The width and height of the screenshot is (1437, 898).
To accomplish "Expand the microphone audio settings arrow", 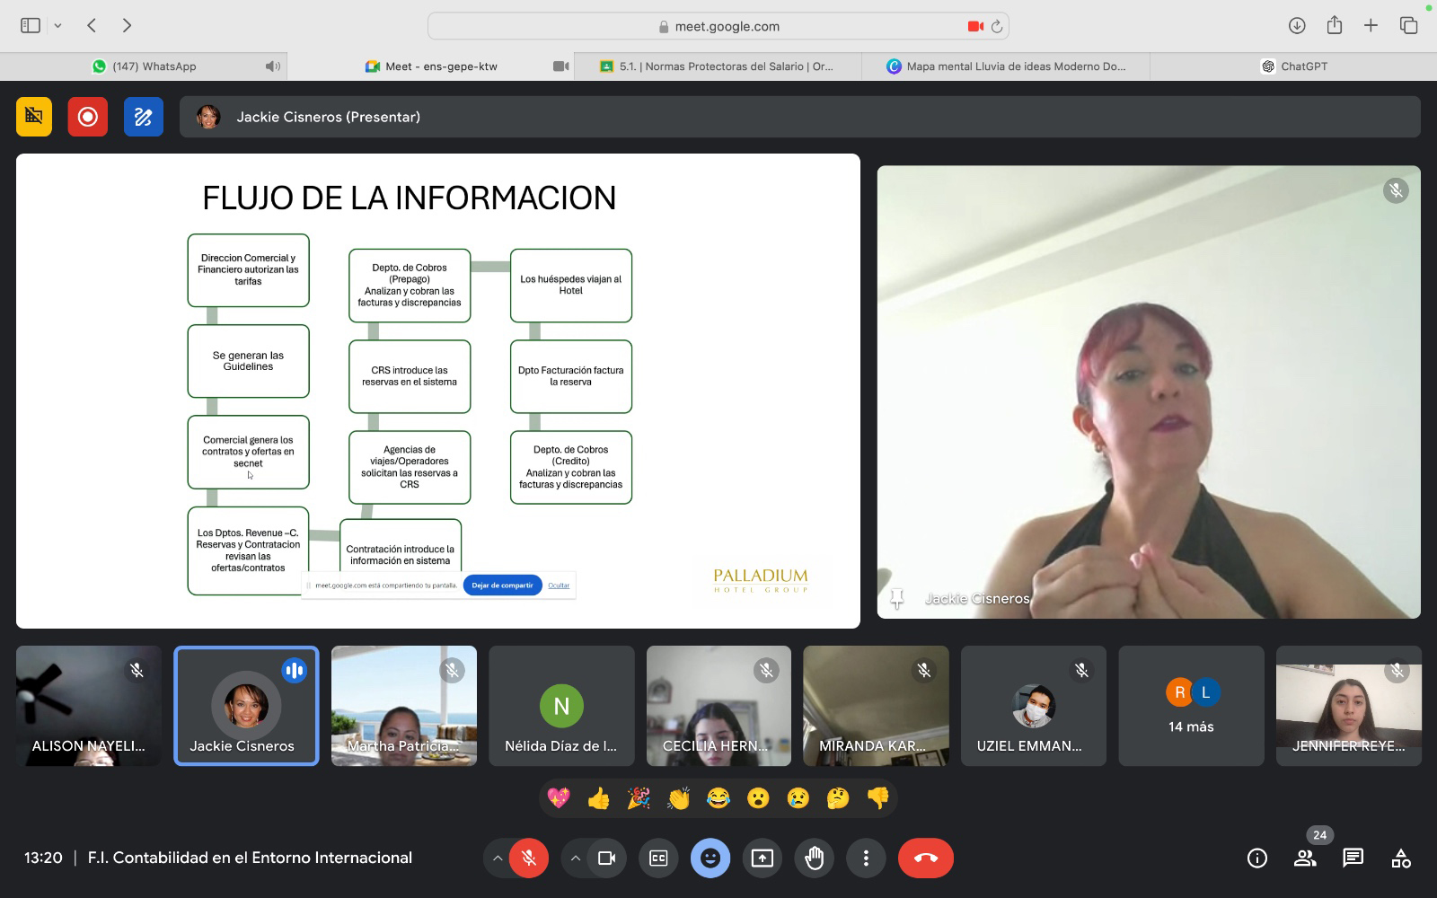I will coord(497,858).
